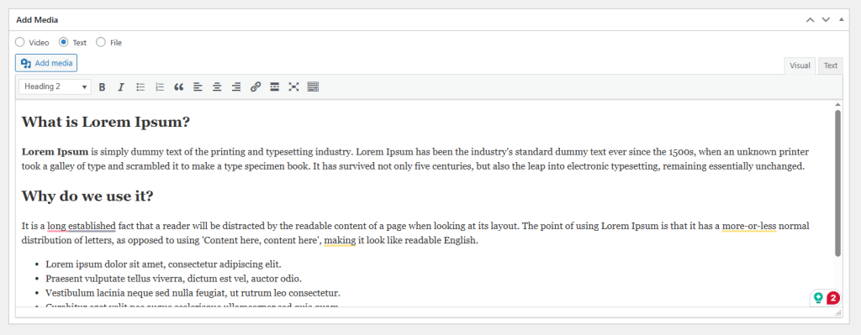Enable distraction-free fullscreen mode
Viewport: 861px width, 335px height.
pos(293,86)
